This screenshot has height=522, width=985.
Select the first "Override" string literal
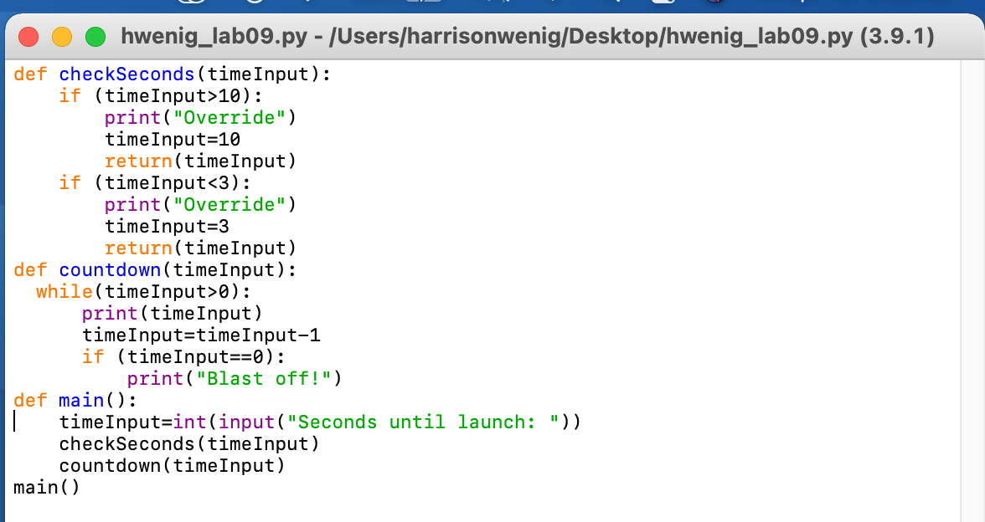point(229,118)
